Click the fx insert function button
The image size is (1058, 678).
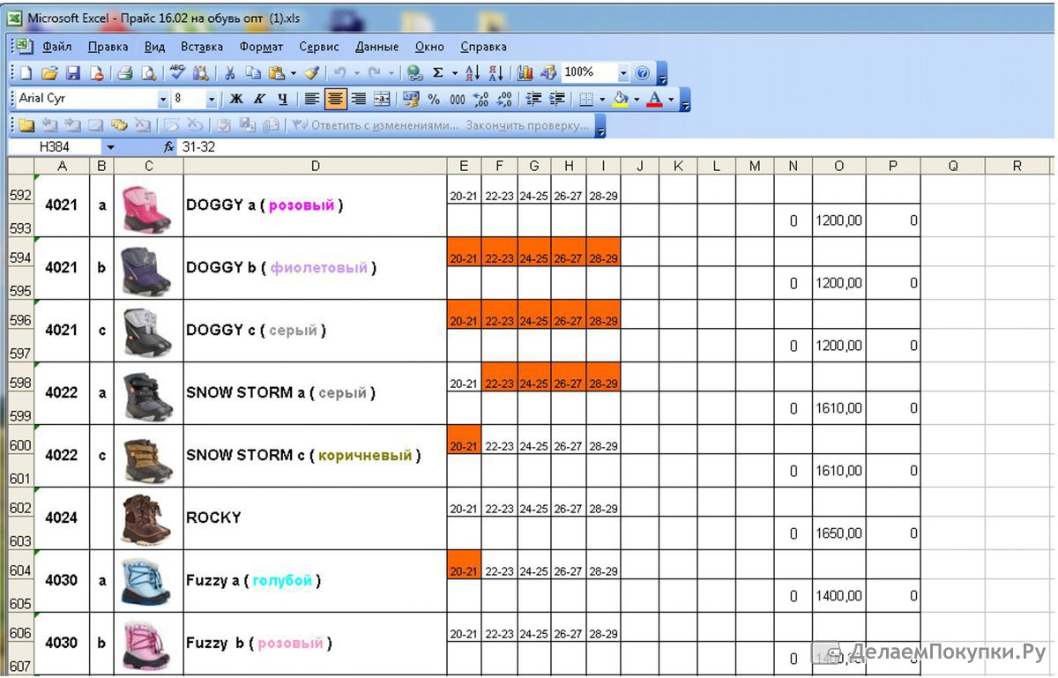click(x=169, y=147)
